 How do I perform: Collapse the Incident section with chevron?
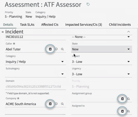[x=129, y=32]
